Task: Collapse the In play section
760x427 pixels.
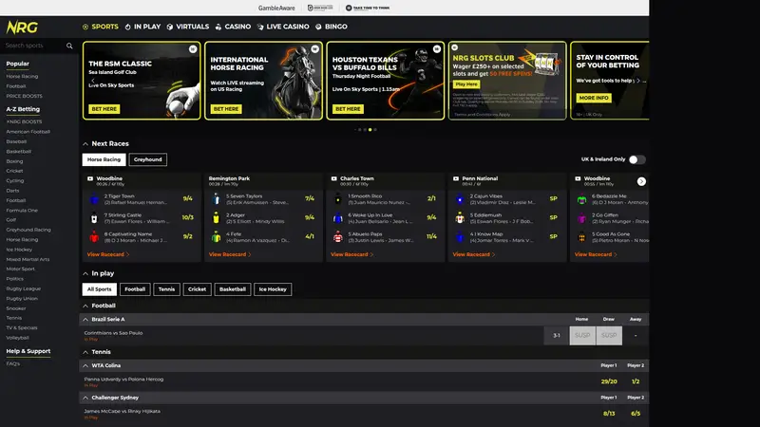Action: [x=85, y=273]
